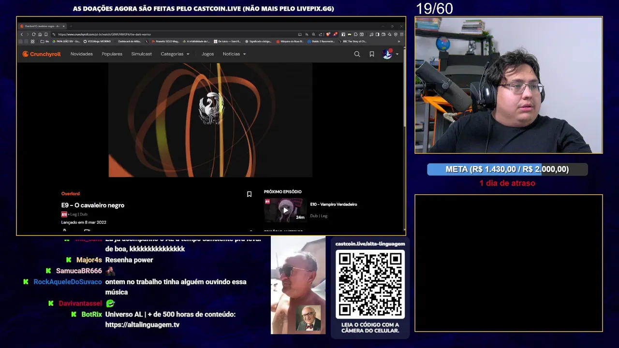Click the META donation goal bar
The width and height of the screenshot is (619, 348).
[x=507, y=169]
